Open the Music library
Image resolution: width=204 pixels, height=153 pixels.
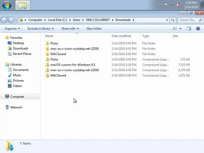tap(17, 75)
